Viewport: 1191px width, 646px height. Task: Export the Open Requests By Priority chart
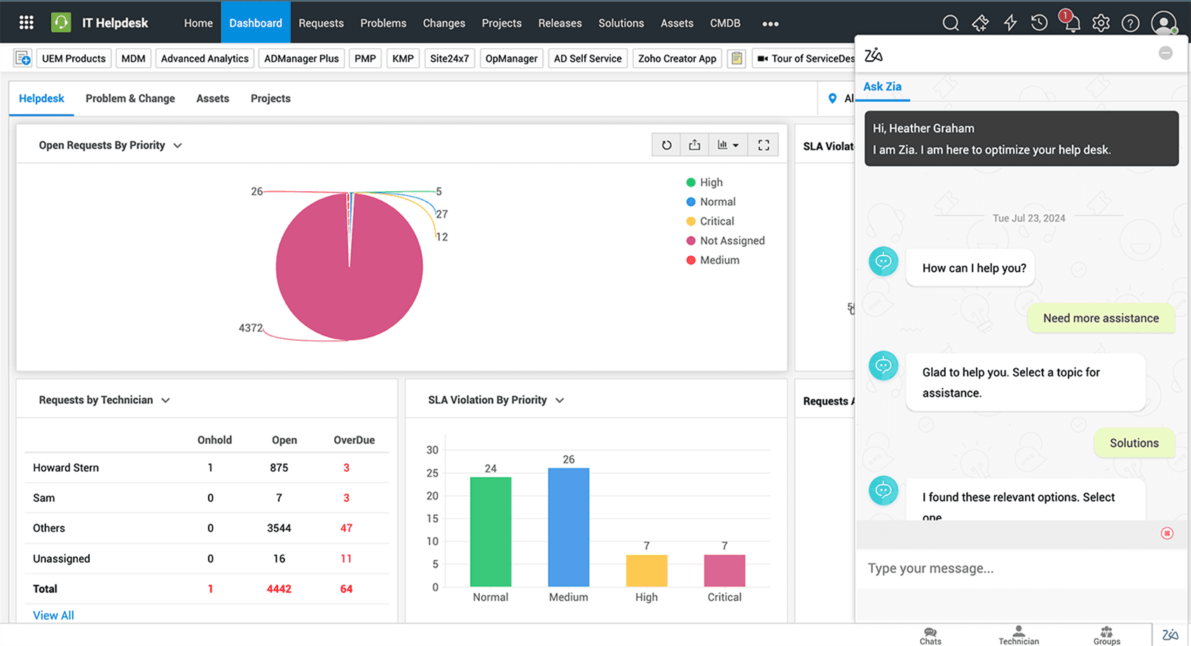[694, 144]
